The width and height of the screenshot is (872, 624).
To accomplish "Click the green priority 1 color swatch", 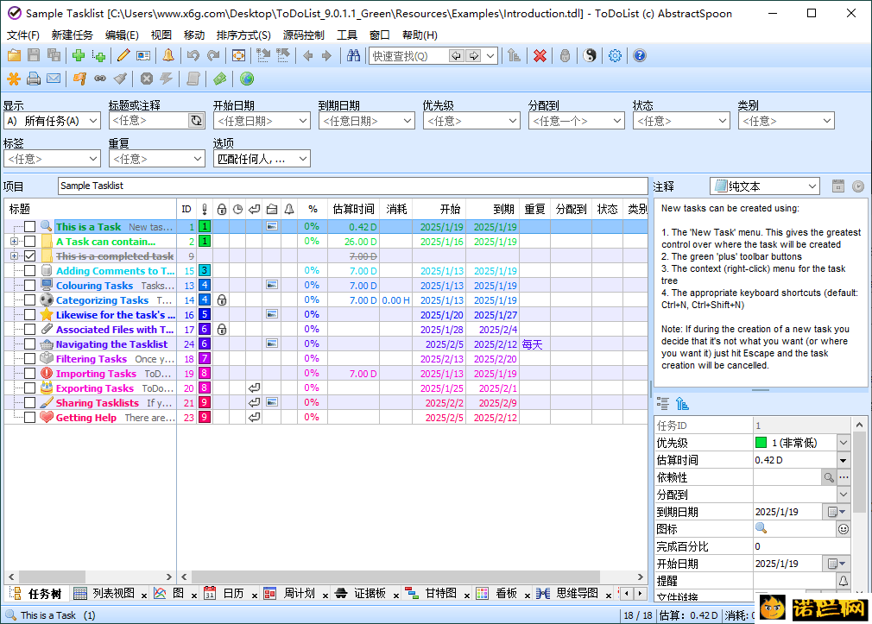I will (761, 443).
